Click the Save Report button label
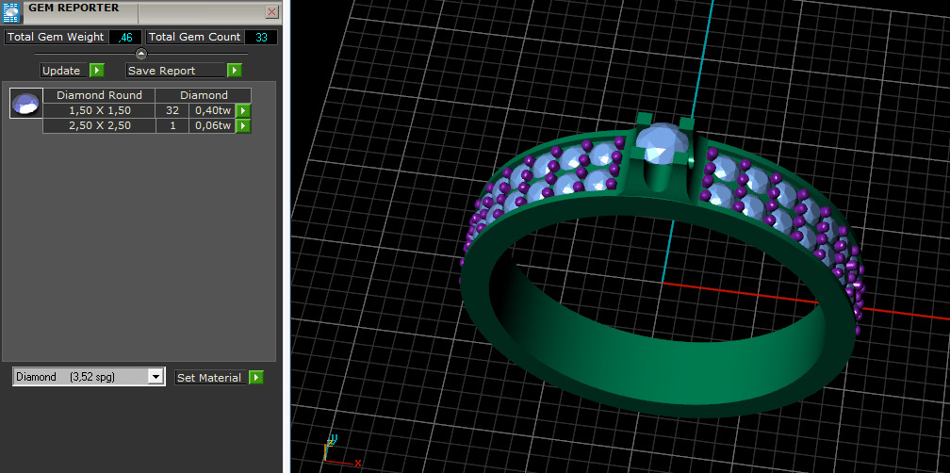 (x=176, y=71)
